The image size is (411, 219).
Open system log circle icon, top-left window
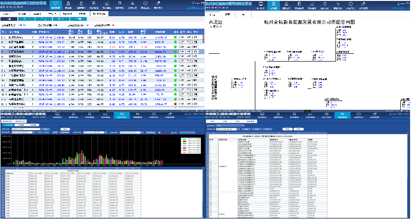(x=145, y=3)
